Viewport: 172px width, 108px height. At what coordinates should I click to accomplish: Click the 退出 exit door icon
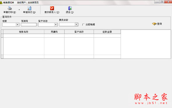pyautogui.click(x=70, y=8)
